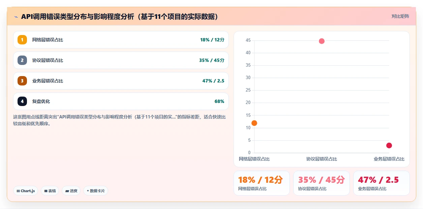423x209 pixels.
Task: Click the 68% value in 复盘优化 row
Action: pos(219,101)
